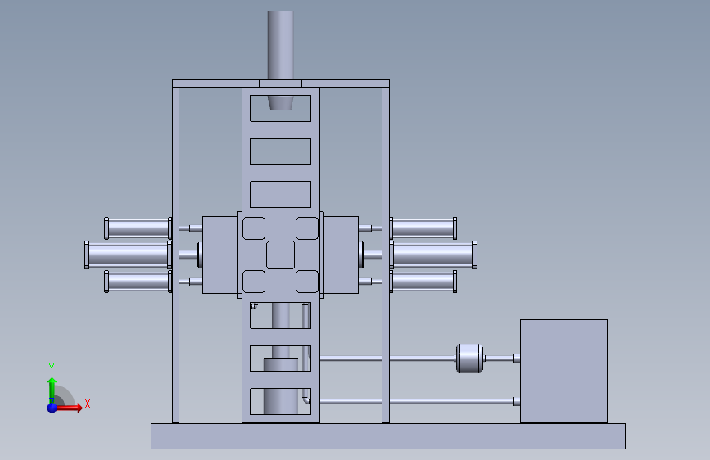Viewport: 710px width, 460px height.
Task: Select the left outer vertical post of the frame
Action: click(176, 255)
